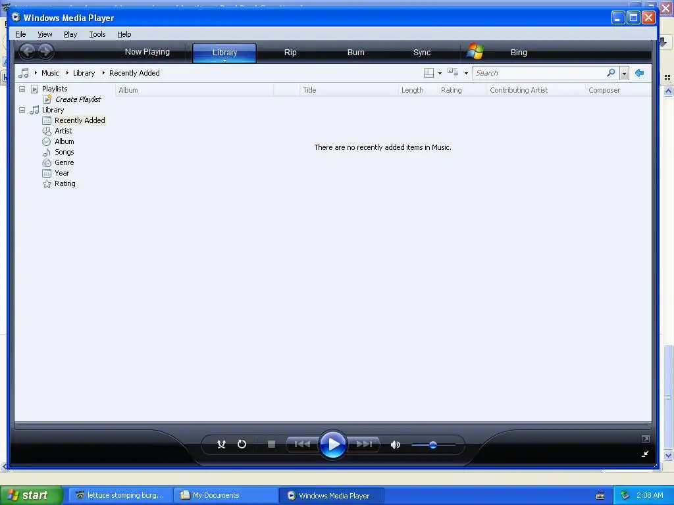
Task: Switch to lettuce stomping burg taskbar button
Action: pyautogui.click(x=120, y=495)
